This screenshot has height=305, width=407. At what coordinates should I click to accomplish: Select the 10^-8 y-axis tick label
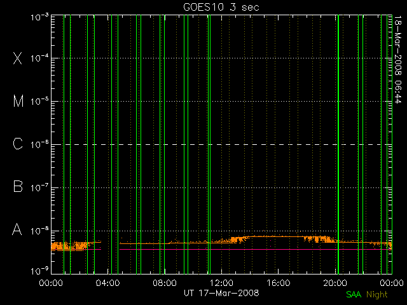point(39,231)
